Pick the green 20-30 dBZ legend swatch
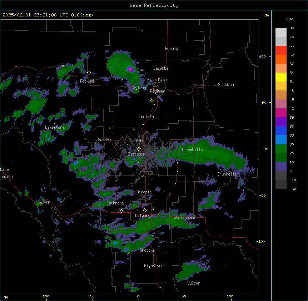 tap(281, 149)
